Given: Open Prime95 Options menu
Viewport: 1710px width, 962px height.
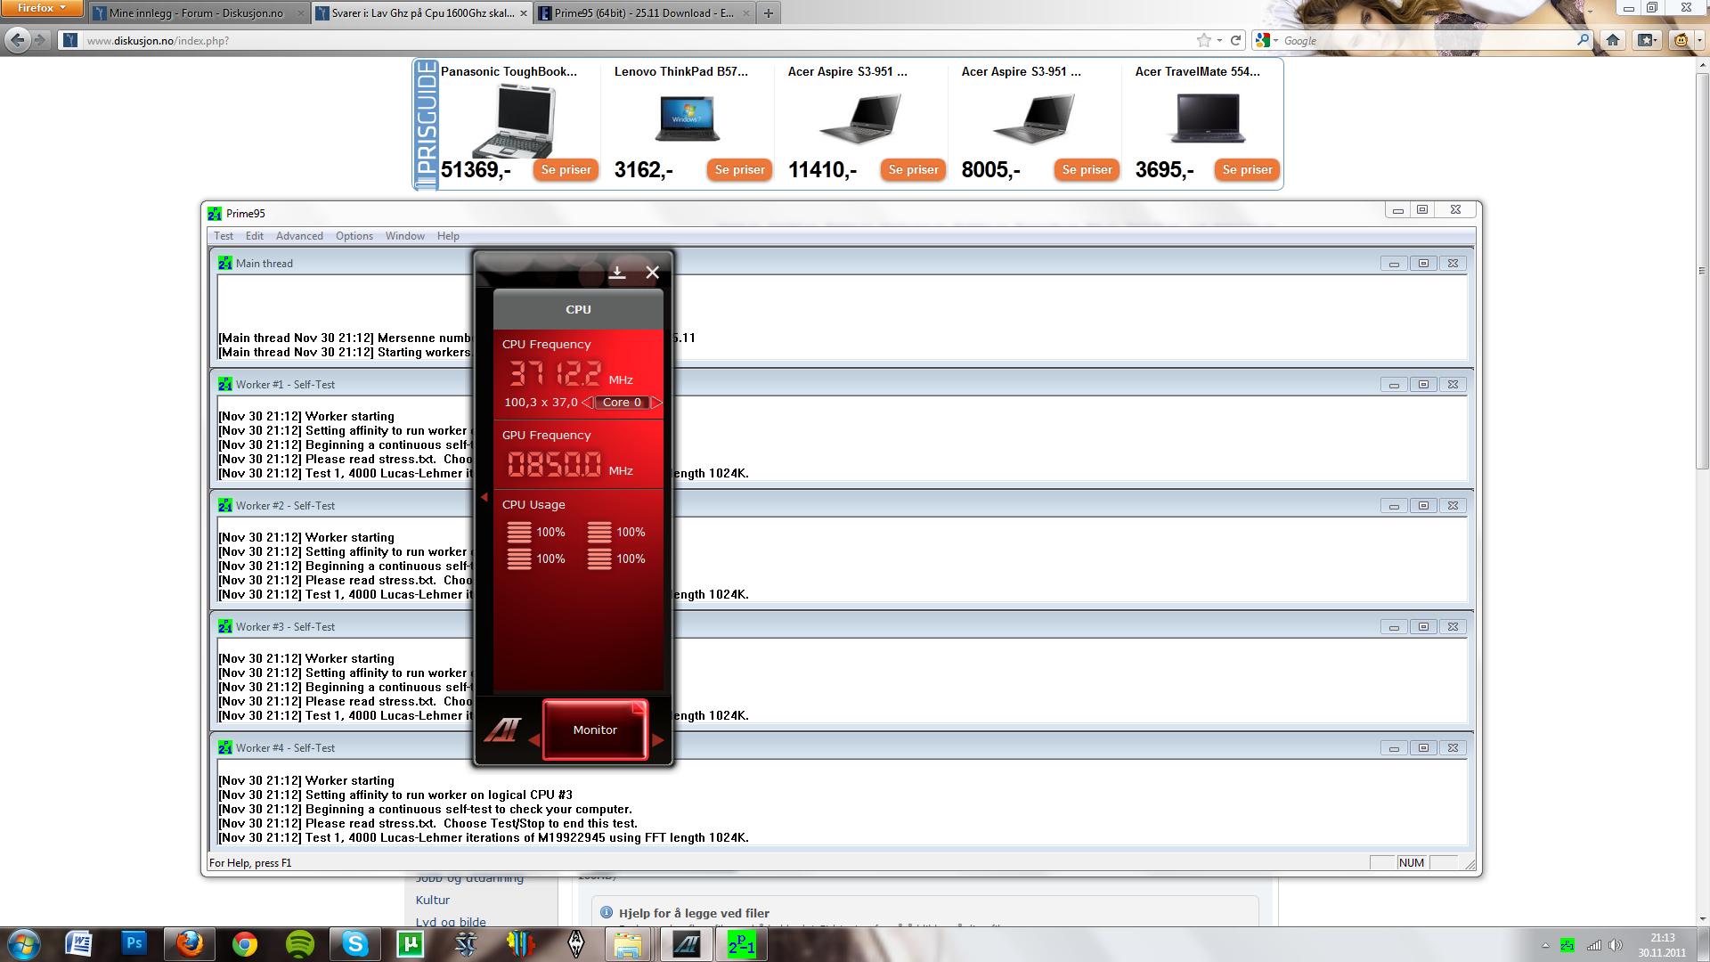Looking at the screenshot, I should click(354, 236).
